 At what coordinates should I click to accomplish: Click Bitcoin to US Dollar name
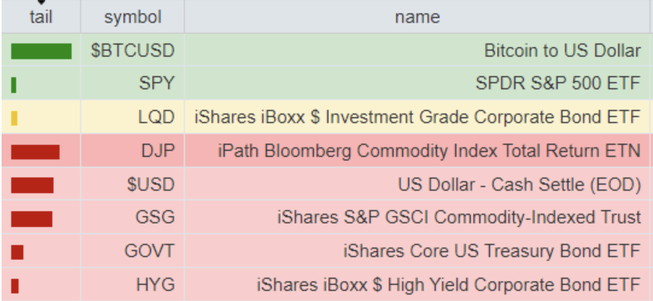[x=562, y=51]
